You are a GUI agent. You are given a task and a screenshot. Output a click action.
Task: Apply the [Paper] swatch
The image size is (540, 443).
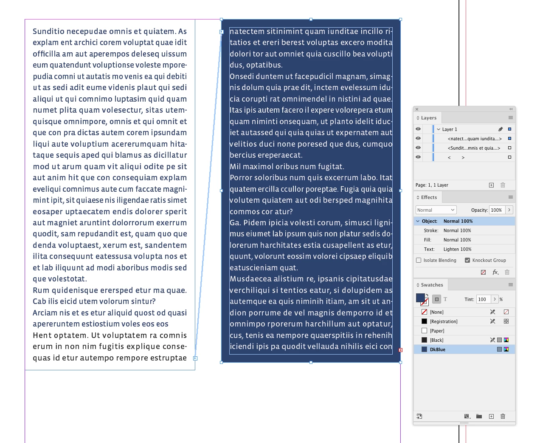464,331
